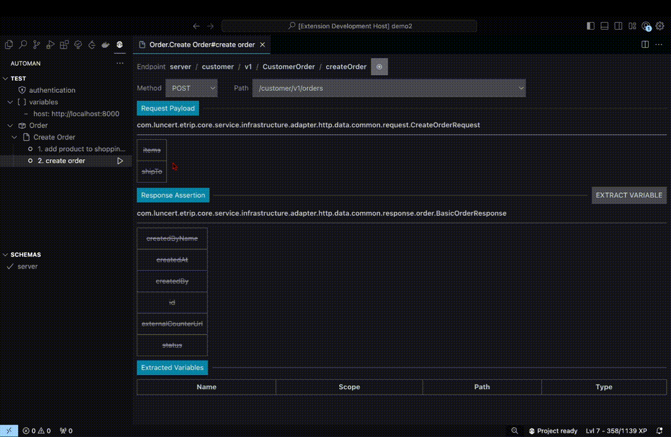Select the Docker icon in the activity bar

click(x=105, y=45)
